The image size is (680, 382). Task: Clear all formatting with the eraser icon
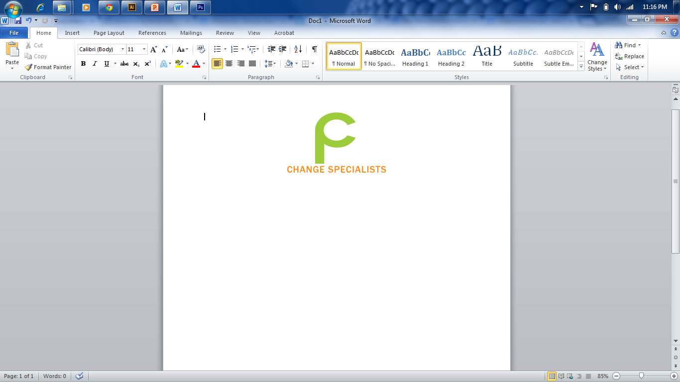click(201, 49)
